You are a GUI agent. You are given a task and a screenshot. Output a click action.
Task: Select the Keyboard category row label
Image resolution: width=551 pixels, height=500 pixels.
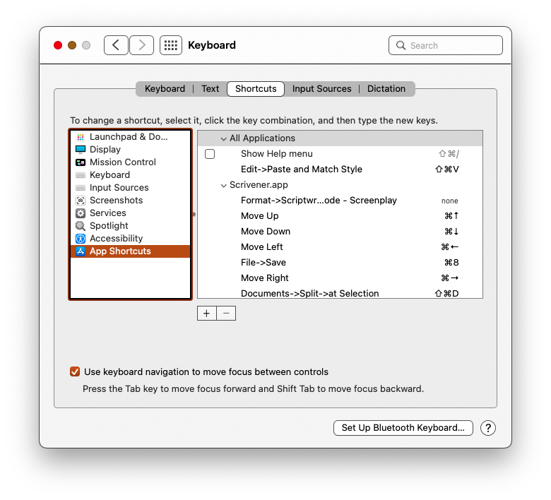pos(109,174)
